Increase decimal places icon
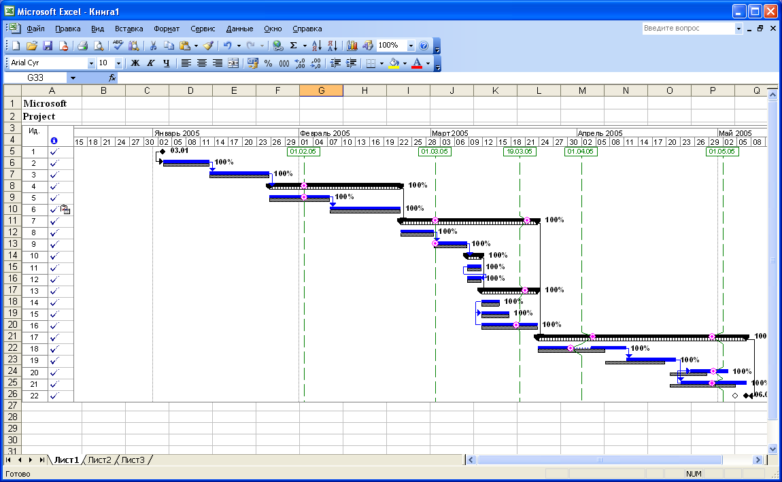This screenshot has width=782, height=482. point(300,63)
